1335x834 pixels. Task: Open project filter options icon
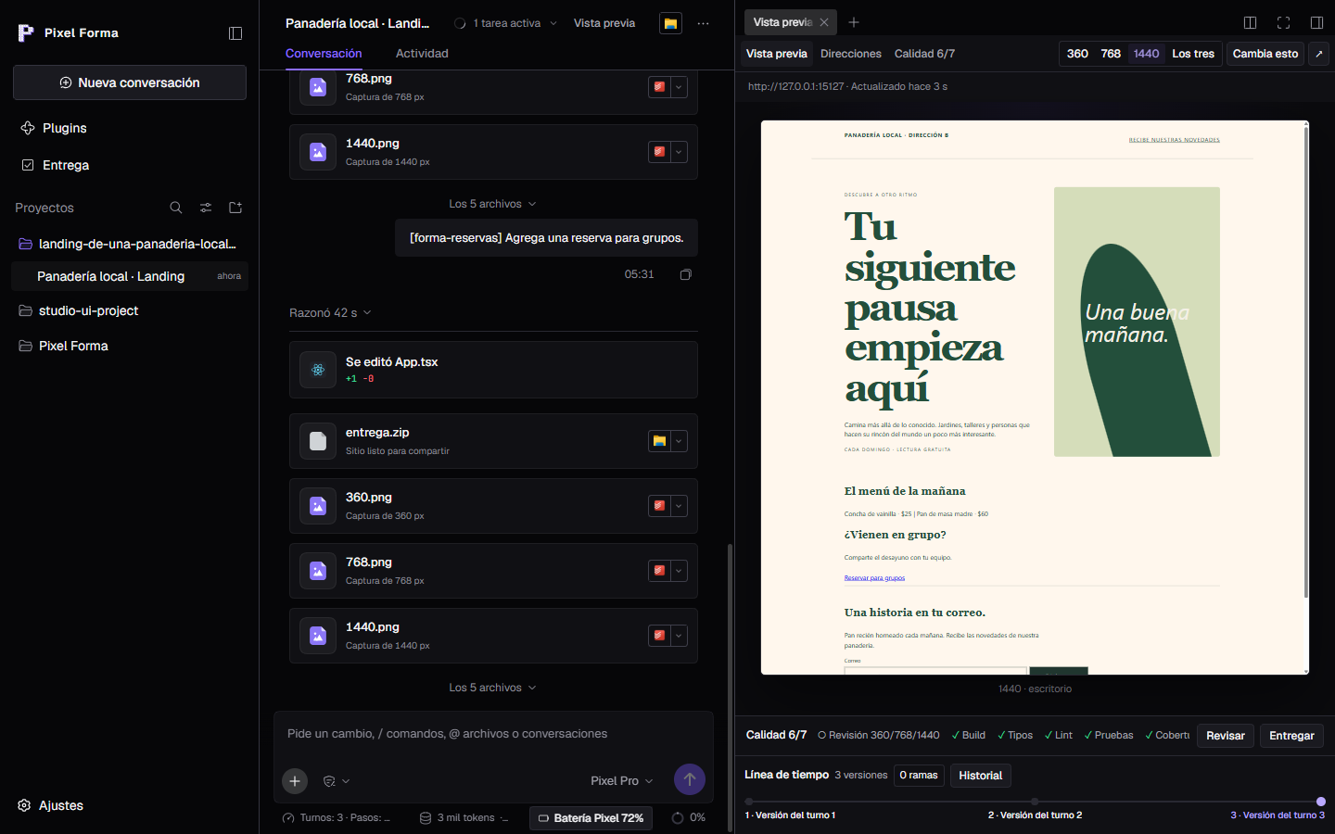(x=206, y=208)
